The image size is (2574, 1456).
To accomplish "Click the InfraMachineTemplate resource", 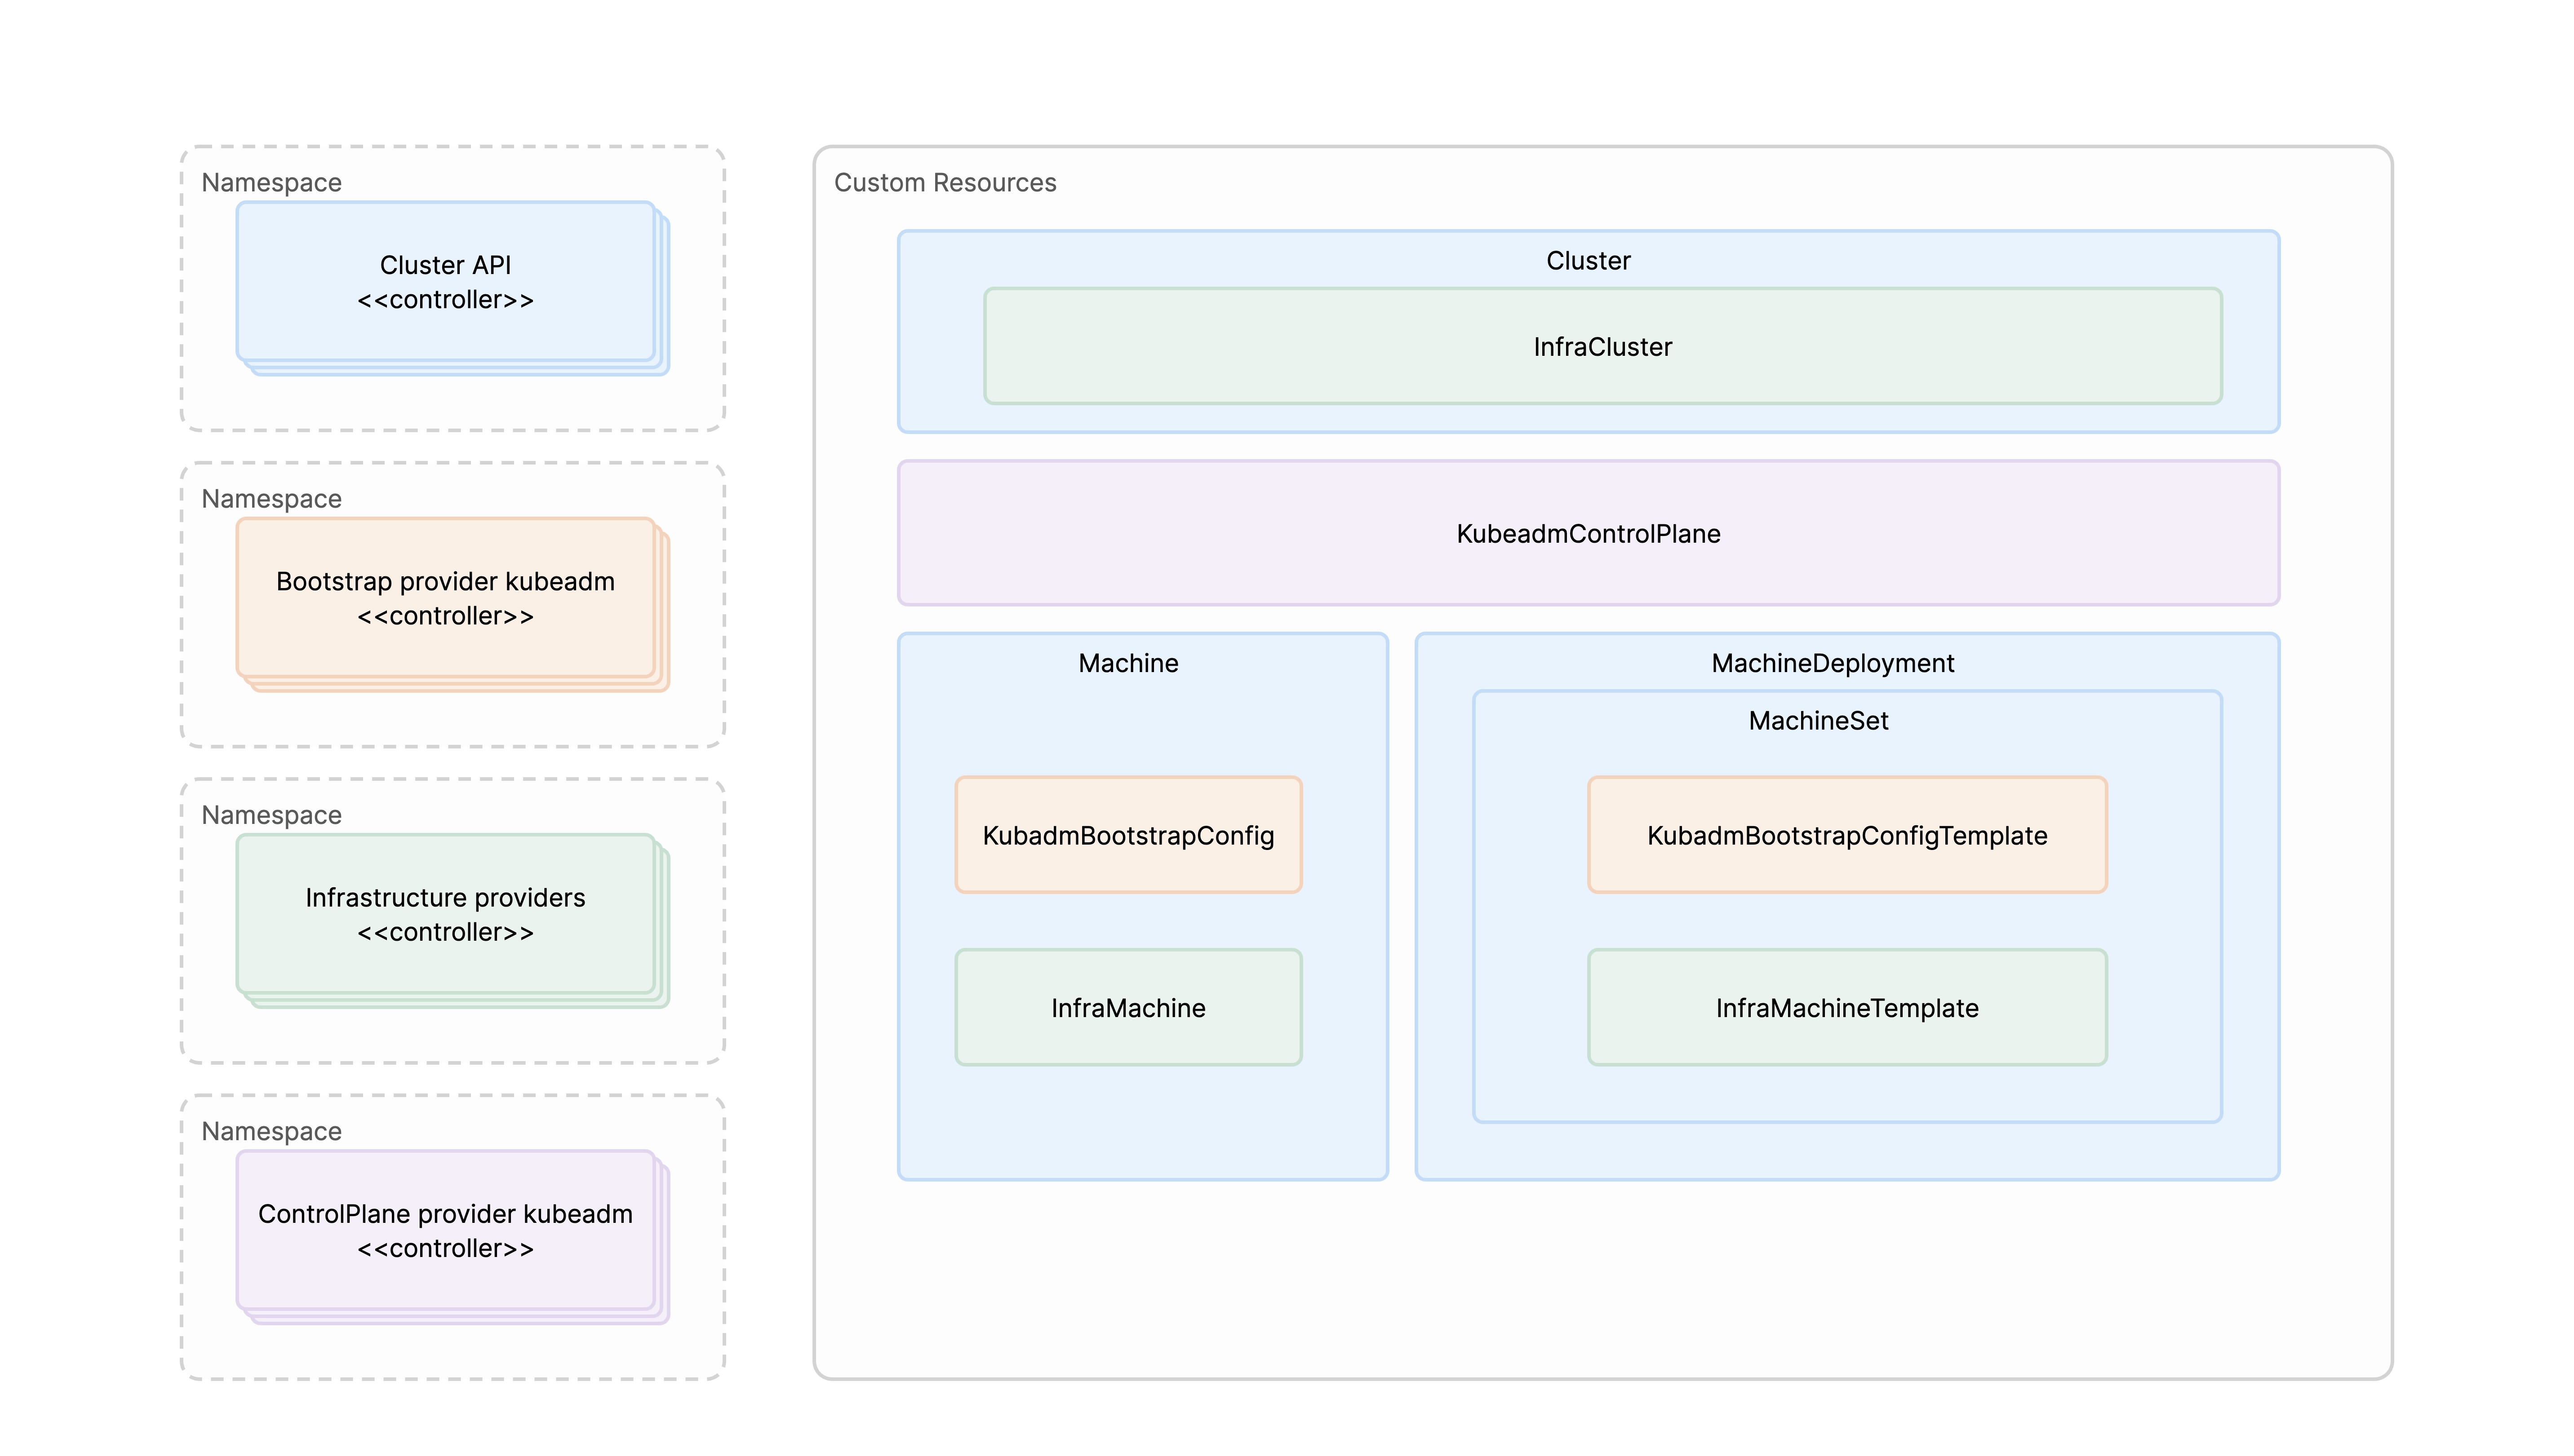I will (1846, 1008).
